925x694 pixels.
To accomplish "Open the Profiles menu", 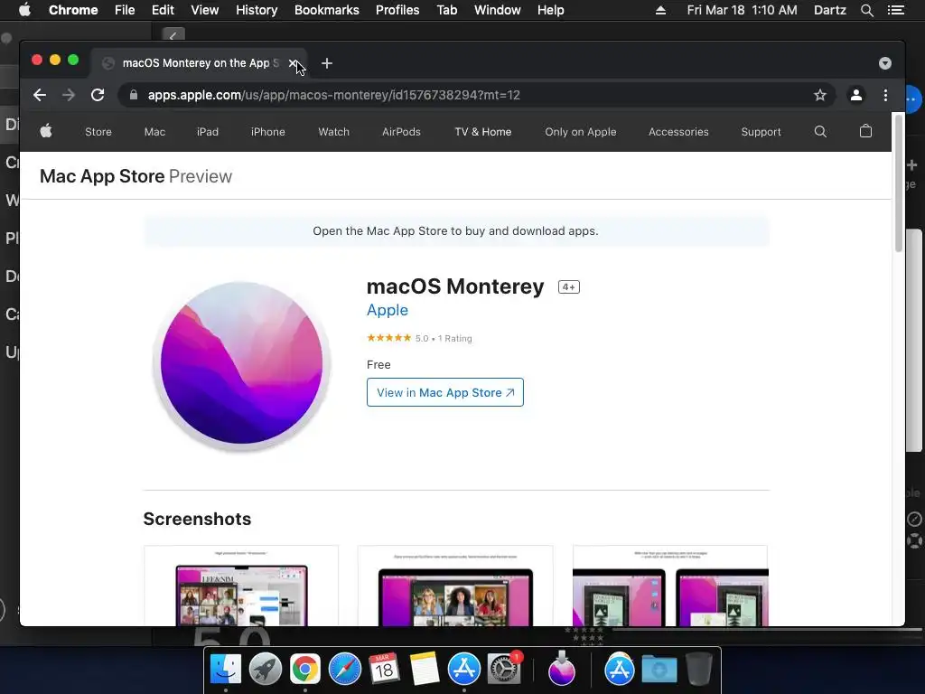I will (x=397, y=10).
